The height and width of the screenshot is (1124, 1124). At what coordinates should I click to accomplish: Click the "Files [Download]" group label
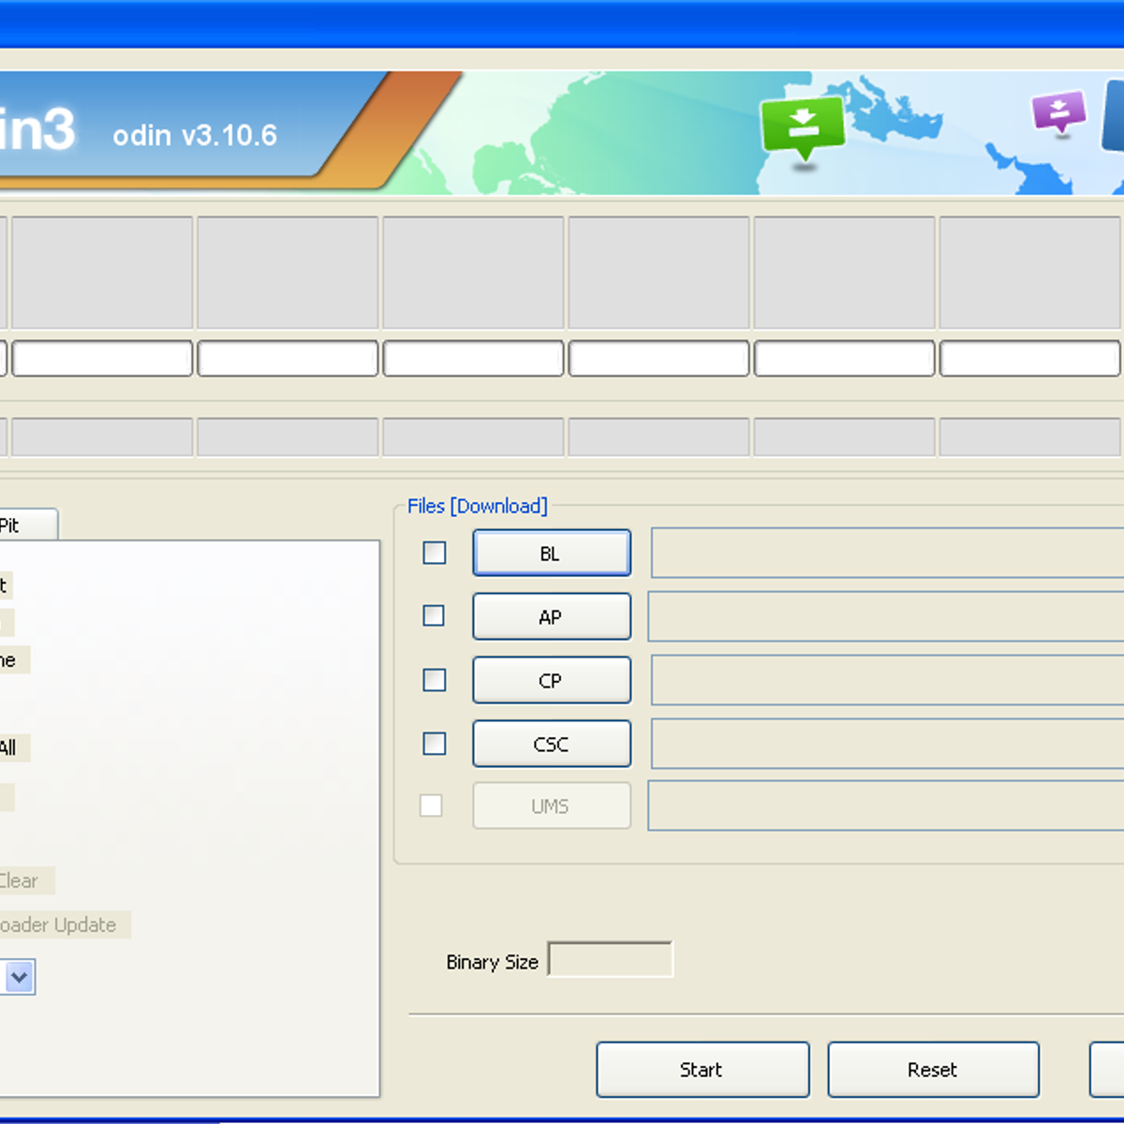point(478,506)
